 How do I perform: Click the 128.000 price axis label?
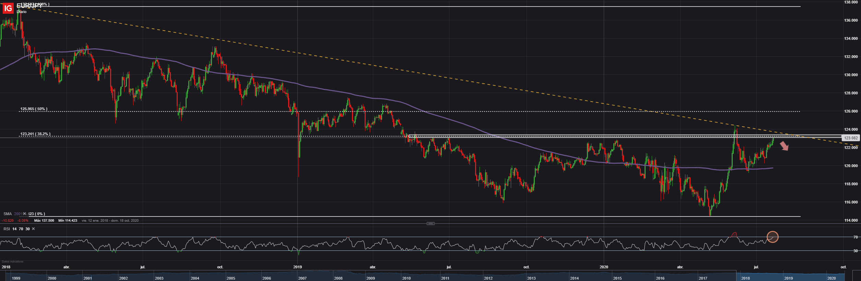coord(851,93)
